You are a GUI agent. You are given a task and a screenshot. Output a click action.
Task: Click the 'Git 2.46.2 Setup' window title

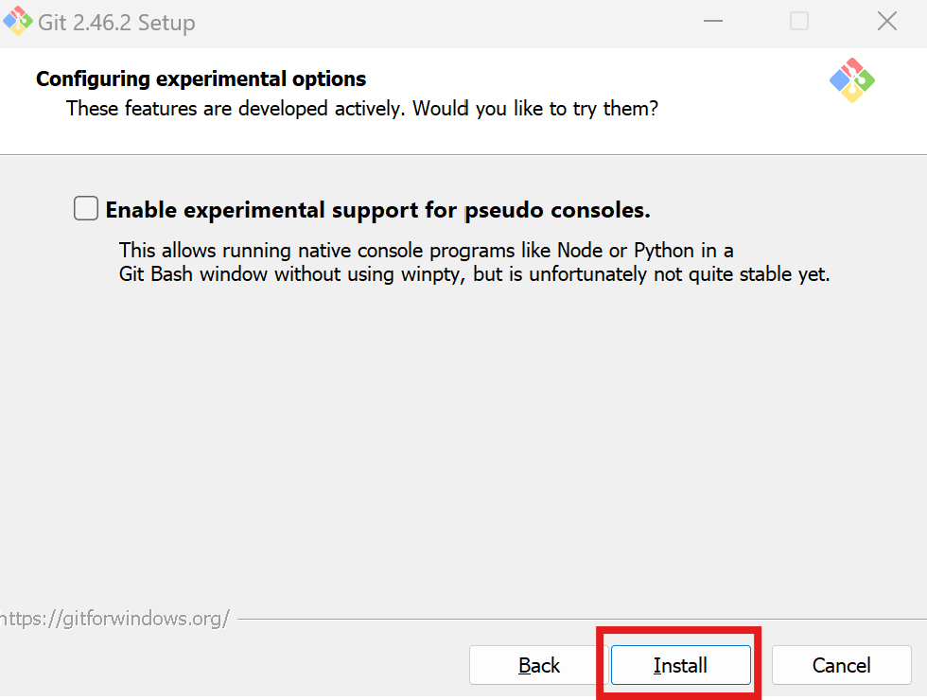(x=116, y=23)
